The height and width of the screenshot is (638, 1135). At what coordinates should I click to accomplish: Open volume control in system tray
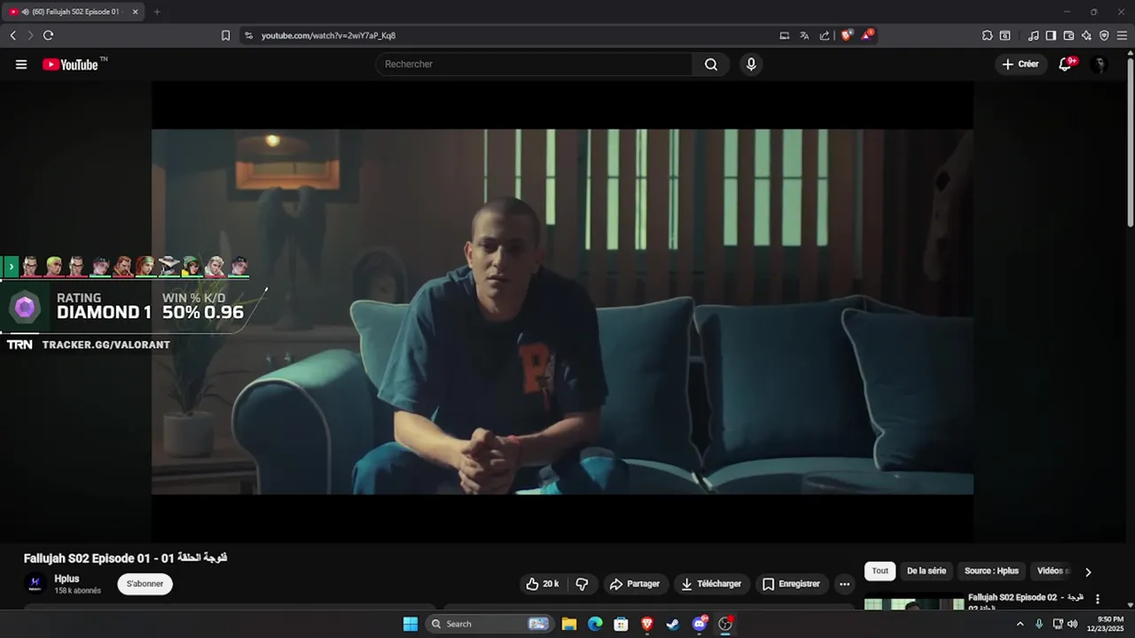point(1072,624)
